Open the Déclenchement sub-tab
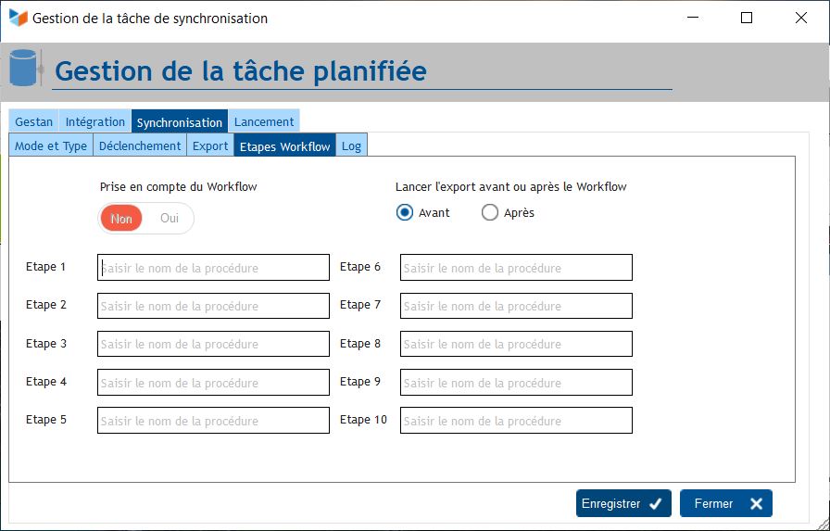This screenshot has width=830, height=531. tap(140, 145)
